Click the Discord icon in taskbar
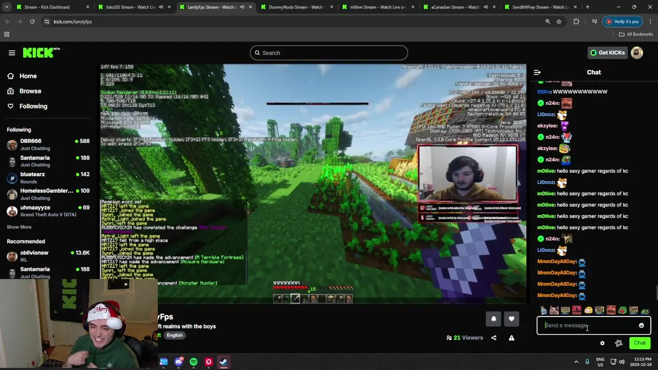 178,362
